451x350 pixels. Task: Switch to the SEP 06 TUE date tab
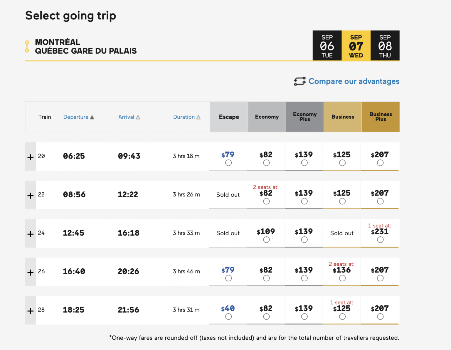point(327,46)
